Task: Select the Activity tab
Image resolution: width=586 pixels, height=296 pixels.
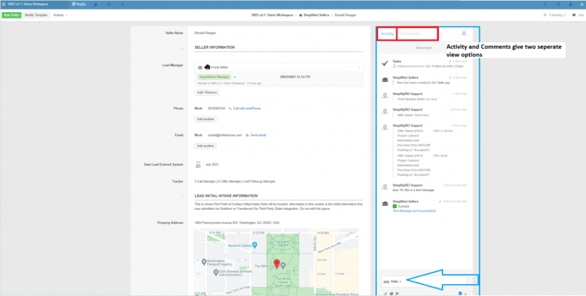Action: click(x=387, y=34)
